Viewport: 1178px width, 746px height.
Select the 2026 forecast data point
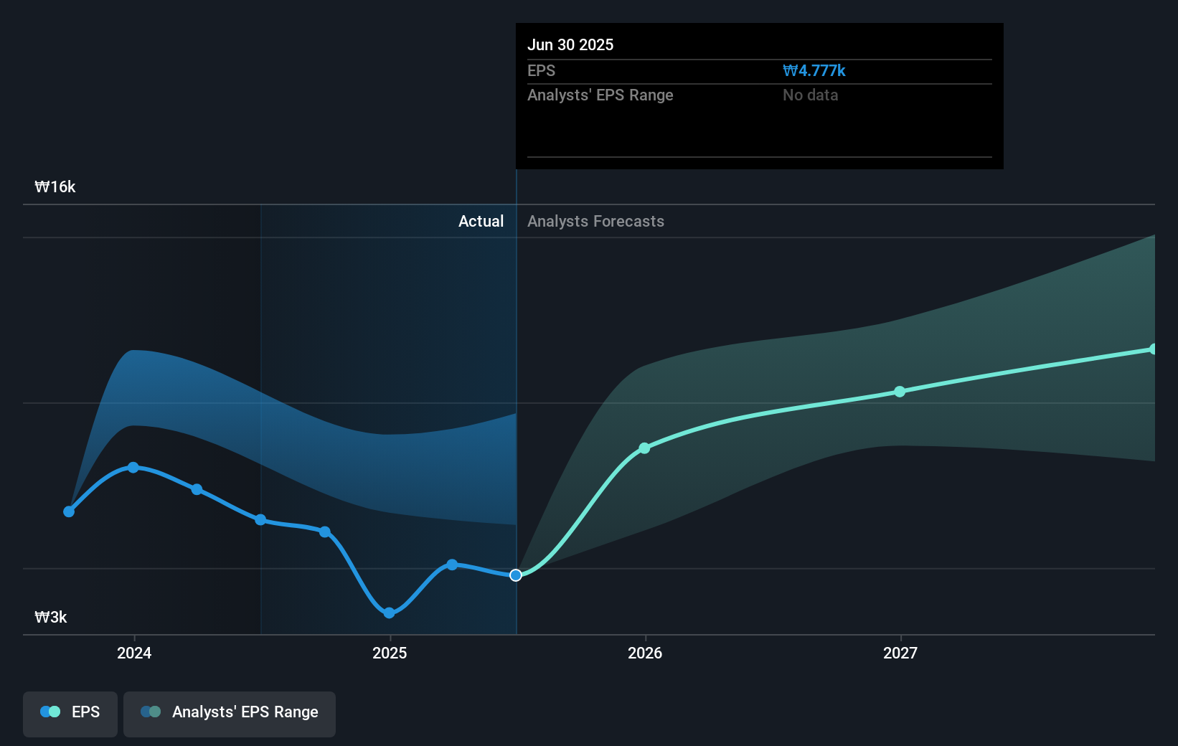[x=644, y=448]
